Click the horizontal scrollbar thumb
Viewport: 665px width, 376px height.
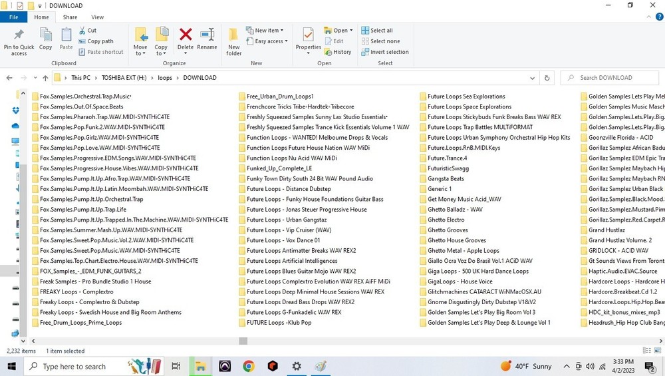(243, 341)
